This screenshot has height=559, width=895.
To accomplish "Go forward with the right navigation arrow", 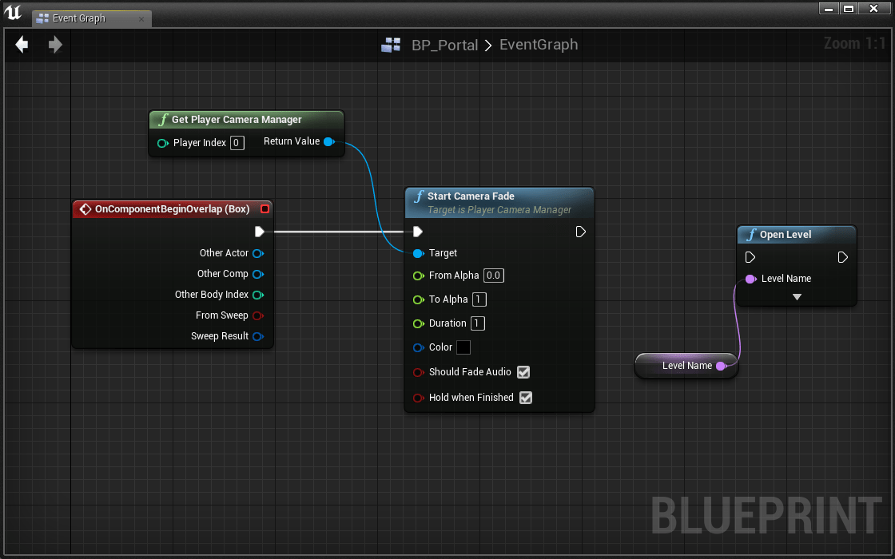I will [55, 45].
